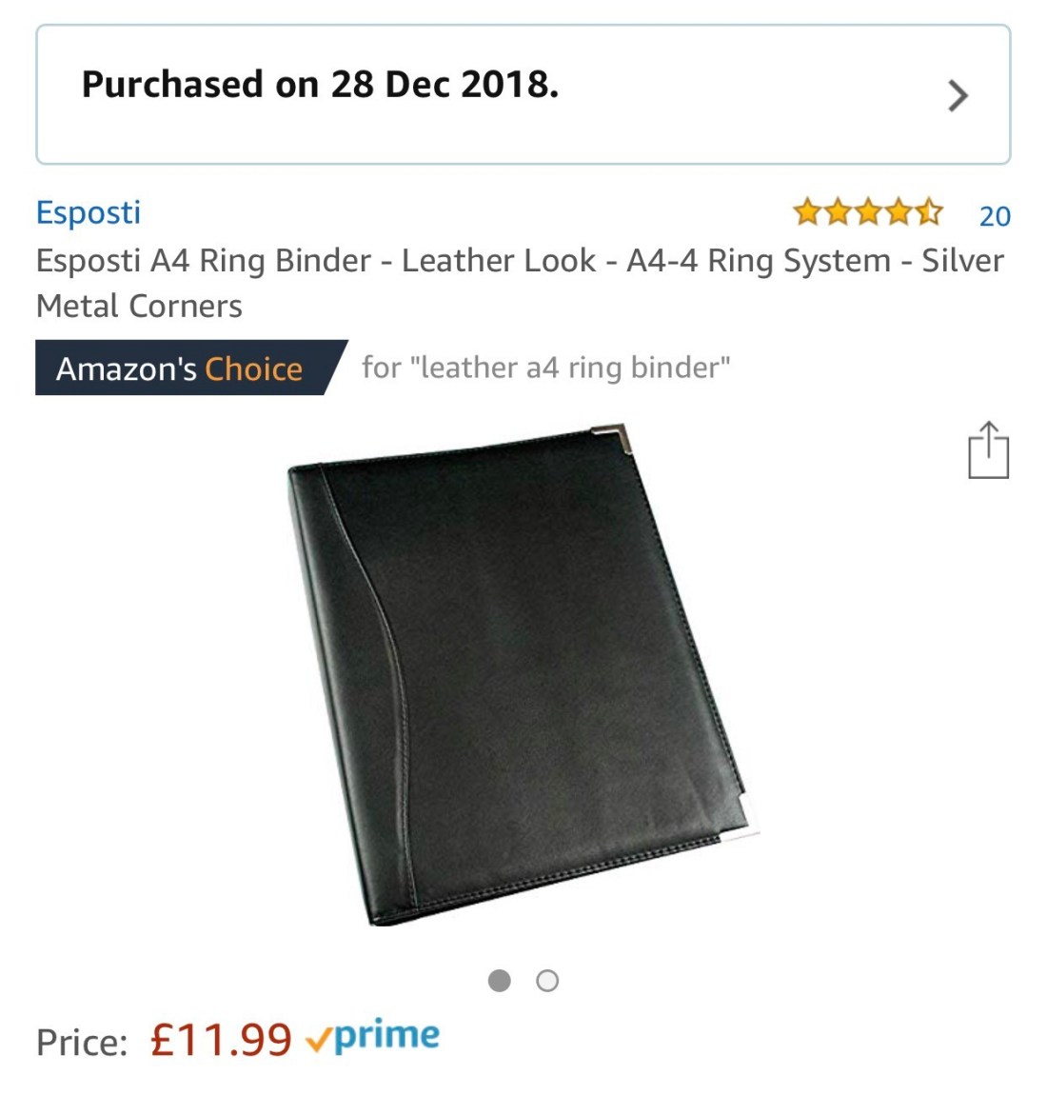Tap the orange Choice word in badge

254,369
